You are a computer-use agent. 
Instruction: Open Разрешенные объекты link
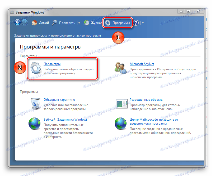point(146,100)
